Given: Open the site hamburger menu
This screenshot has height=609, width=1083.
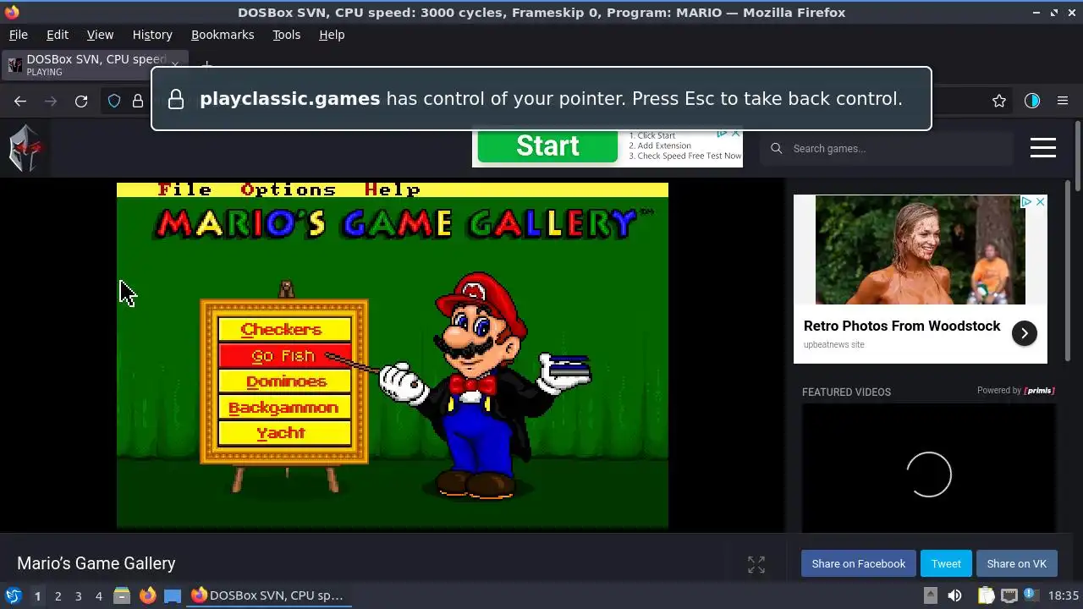Looking at the screenshot, I should click(x=1043, y=148).
